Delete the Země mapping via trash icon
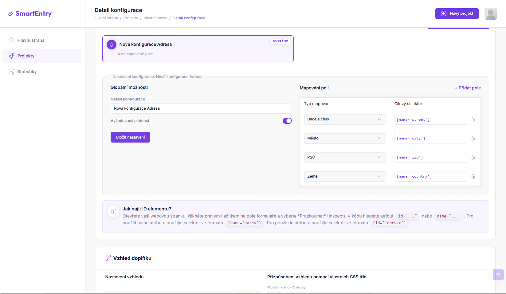The image size is (506, 294). (473, 176)
